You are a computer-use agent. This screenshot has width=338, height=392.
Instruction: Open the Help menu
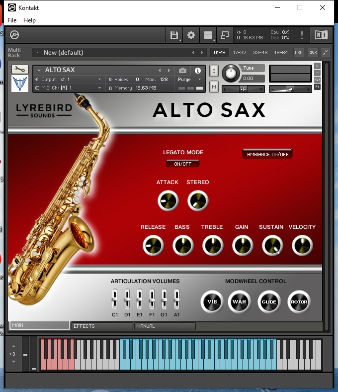(x=29, y=20)
